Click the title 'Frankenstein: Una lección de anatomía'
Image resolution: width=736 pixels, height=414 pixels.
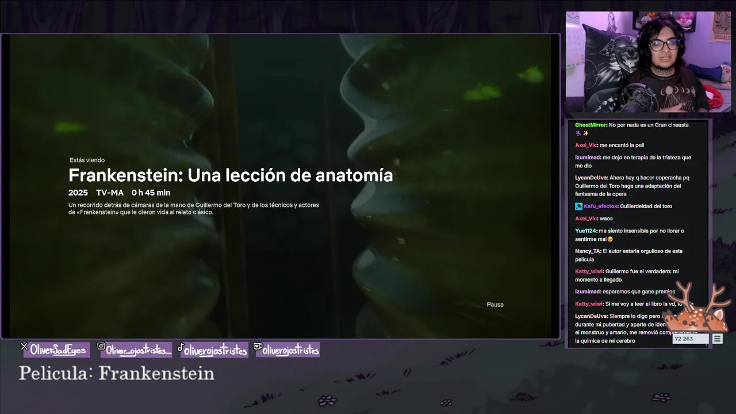(x=231, y=175)
